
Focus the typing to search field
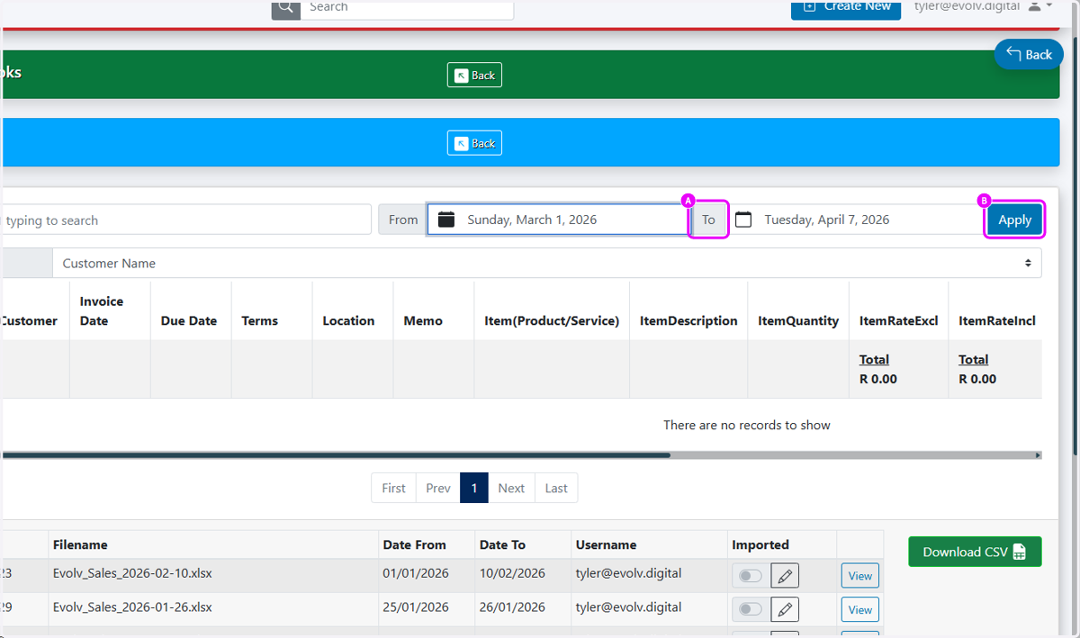186,220
